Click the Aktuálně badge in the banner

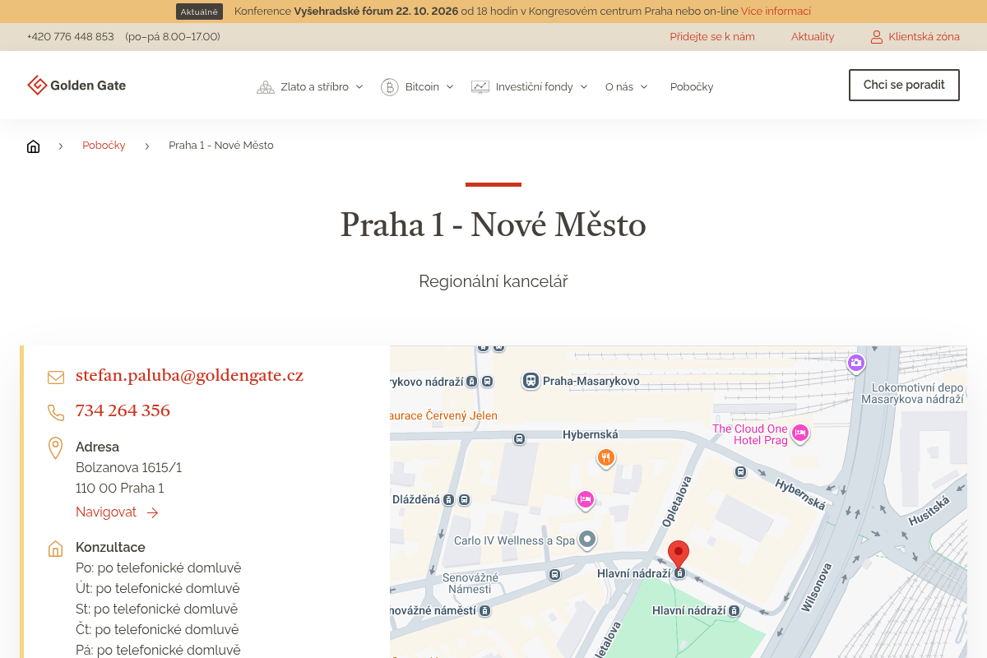pos(199,12)
